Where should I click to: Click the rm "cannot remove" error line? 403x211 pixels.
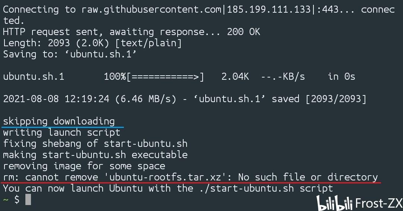tap(190, 177)
